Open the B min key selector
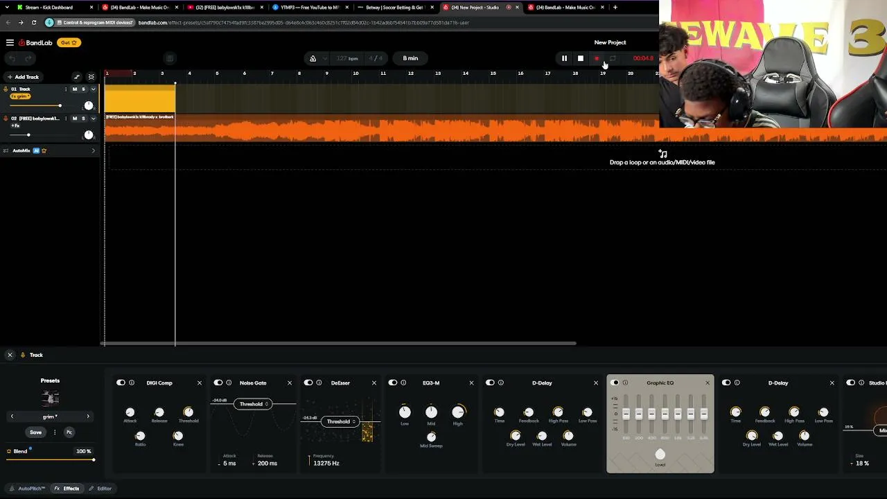This screenshot has width=887, height=499. [x=410, y=58]
